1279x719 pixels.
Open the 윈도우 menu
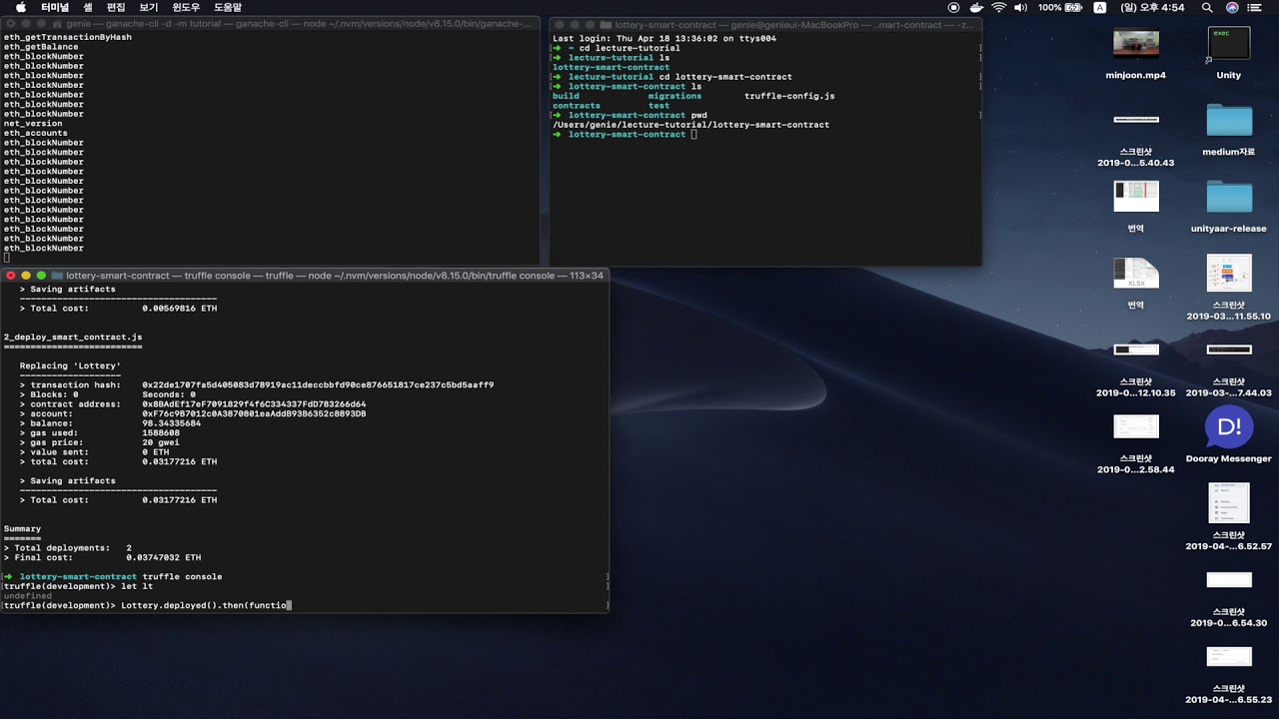point(186,7)
